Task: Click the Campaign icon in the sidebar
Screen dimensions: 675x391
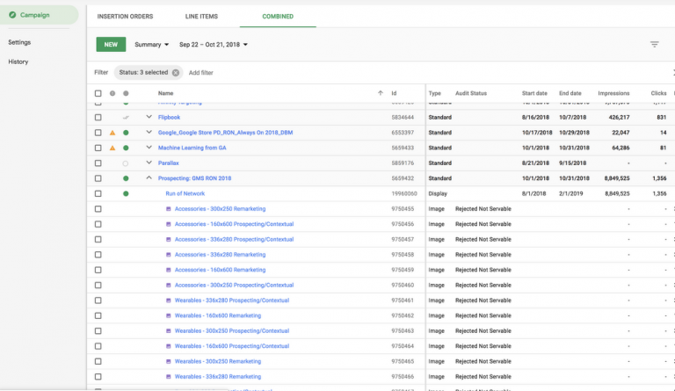Action: click(11, 15)
